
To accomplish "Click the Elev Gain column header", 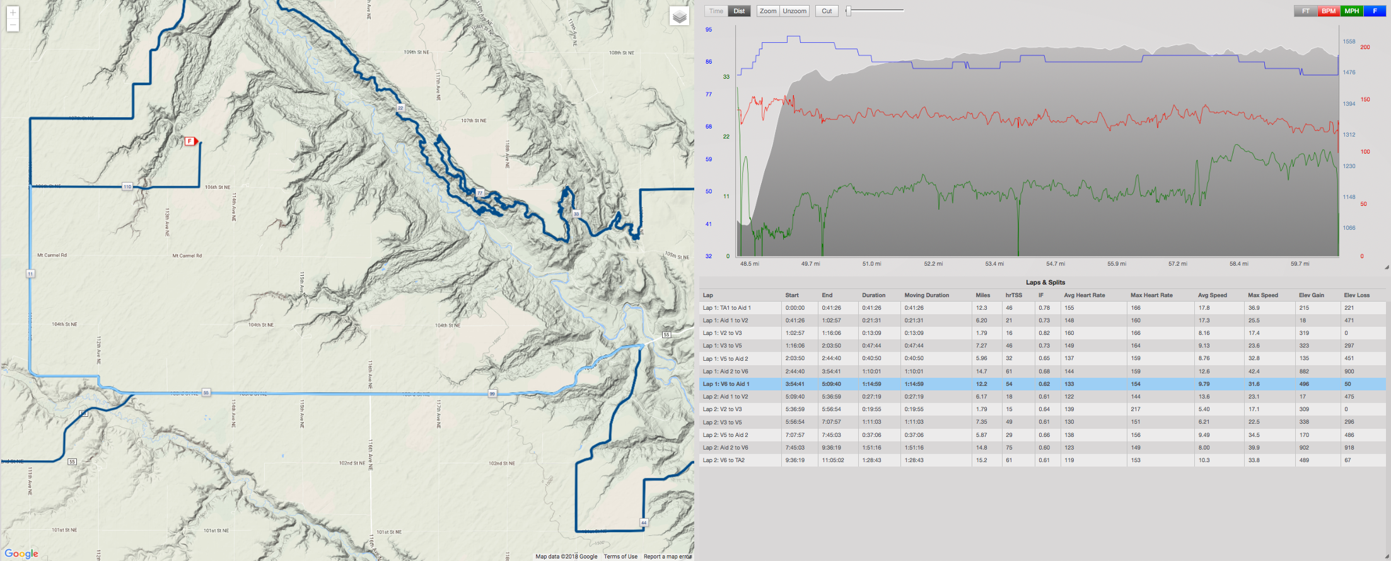I will pyautogui.click(x=1312, y=295).
